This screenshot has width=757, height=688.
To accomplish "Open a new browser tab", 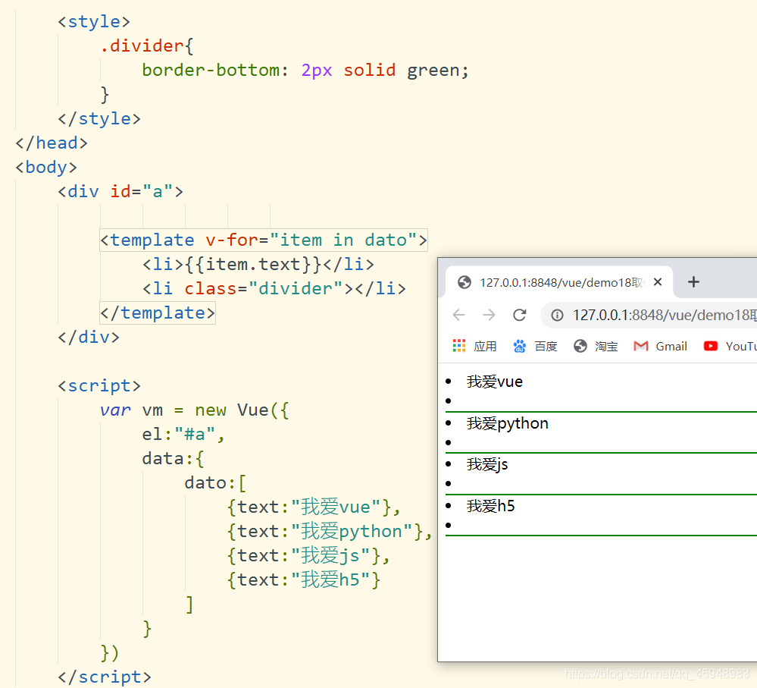I will [693, 281].
